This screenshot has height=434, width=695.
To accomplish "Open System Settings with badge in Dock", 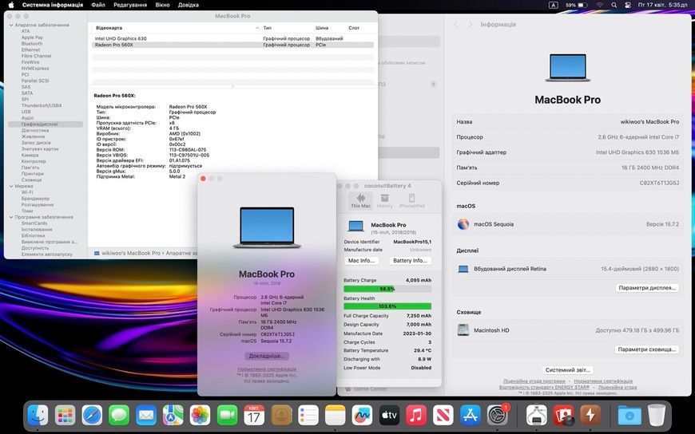I will [498, 416].
